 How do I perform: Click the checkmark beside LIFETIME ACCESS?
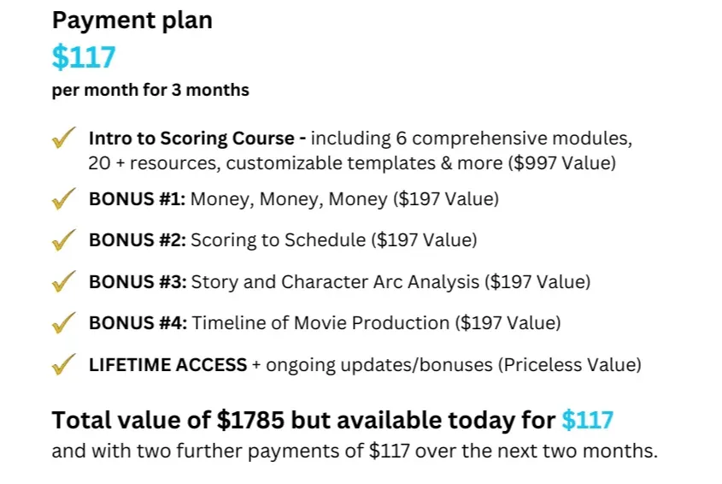click(x=63, y=364)
